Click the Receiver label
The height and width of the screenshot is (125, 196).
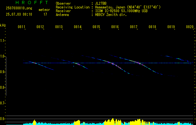tap(63, 11)
